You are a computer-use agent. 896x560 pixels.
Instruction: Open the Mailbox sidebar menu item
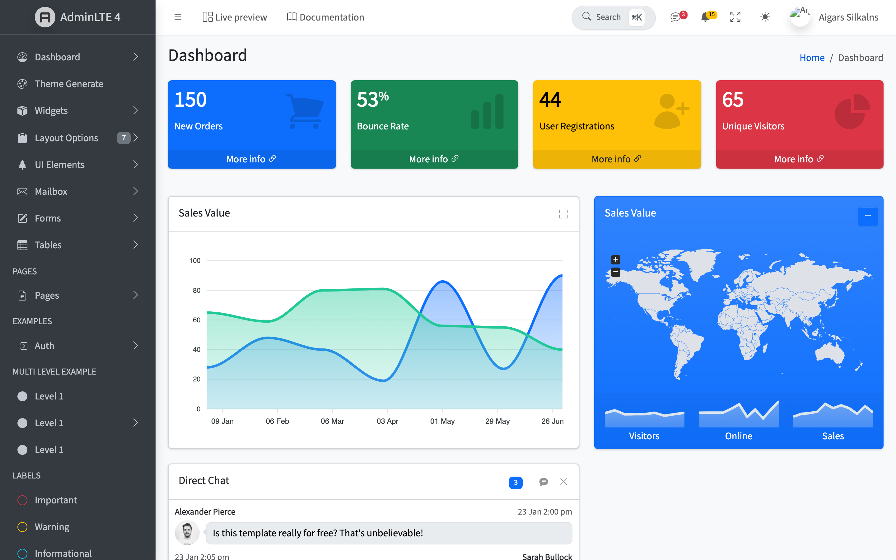pyautogui.click(x=78, y=191)
